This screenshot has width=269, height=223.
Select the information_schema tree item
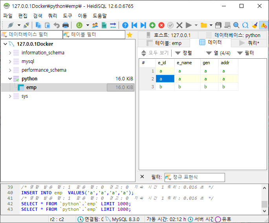pos(43,53)
